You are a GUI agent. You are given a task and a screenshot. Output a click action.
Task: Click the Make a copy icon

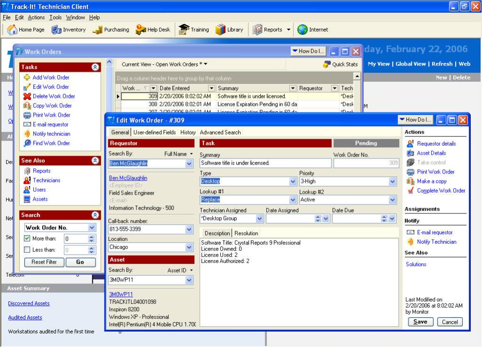[410, 181]
